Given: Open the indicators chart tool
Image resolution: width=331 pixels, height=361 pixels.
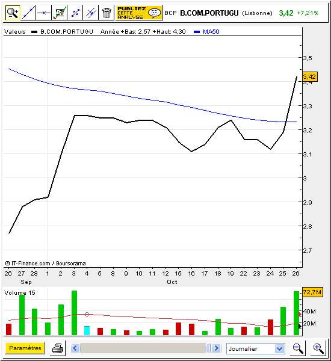Looking at the screenshot, I should coord(60,13).
